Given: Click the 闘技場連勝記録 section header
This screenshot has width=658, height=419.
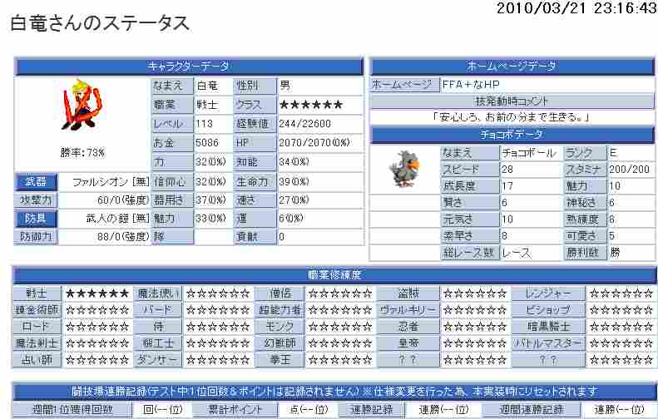Looking at the screenshot, I should click(x=334, y=392).
